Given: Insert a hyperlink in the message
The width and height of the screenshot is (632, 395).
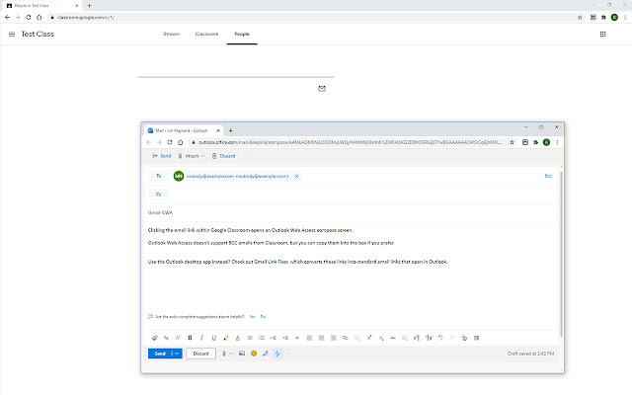Looking at the screenshot, I should coord(345,338).
